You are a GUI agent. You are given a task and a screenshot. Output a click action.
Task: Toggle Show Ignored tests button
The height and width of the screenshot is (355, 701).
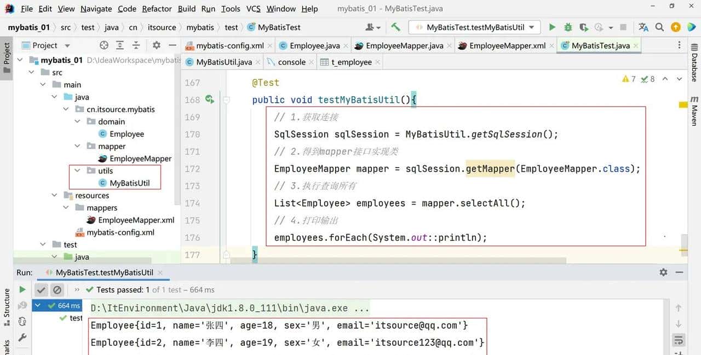coord(57,290)
